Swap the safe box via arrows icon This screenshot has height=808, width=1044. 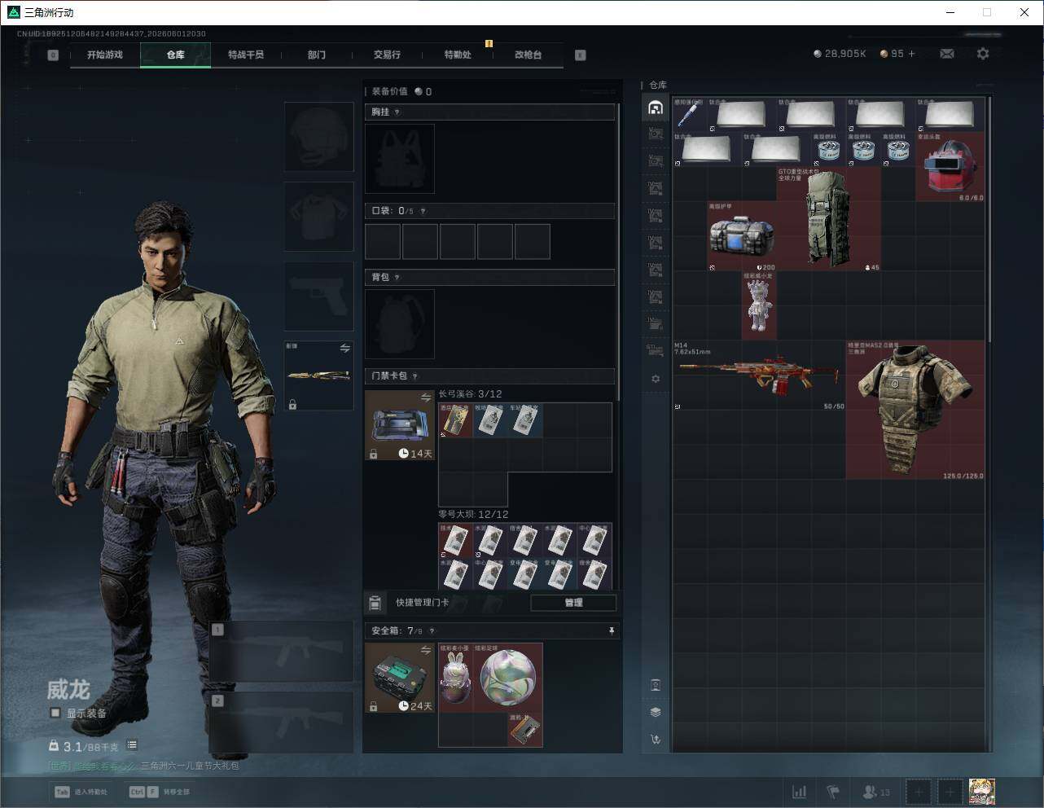pos(426,650)
